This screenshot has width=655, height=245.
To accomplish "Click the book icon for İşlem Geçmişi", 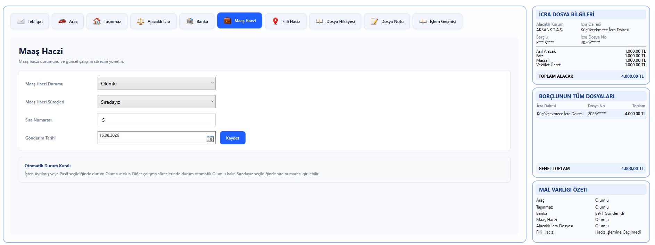I will [423, 21].
